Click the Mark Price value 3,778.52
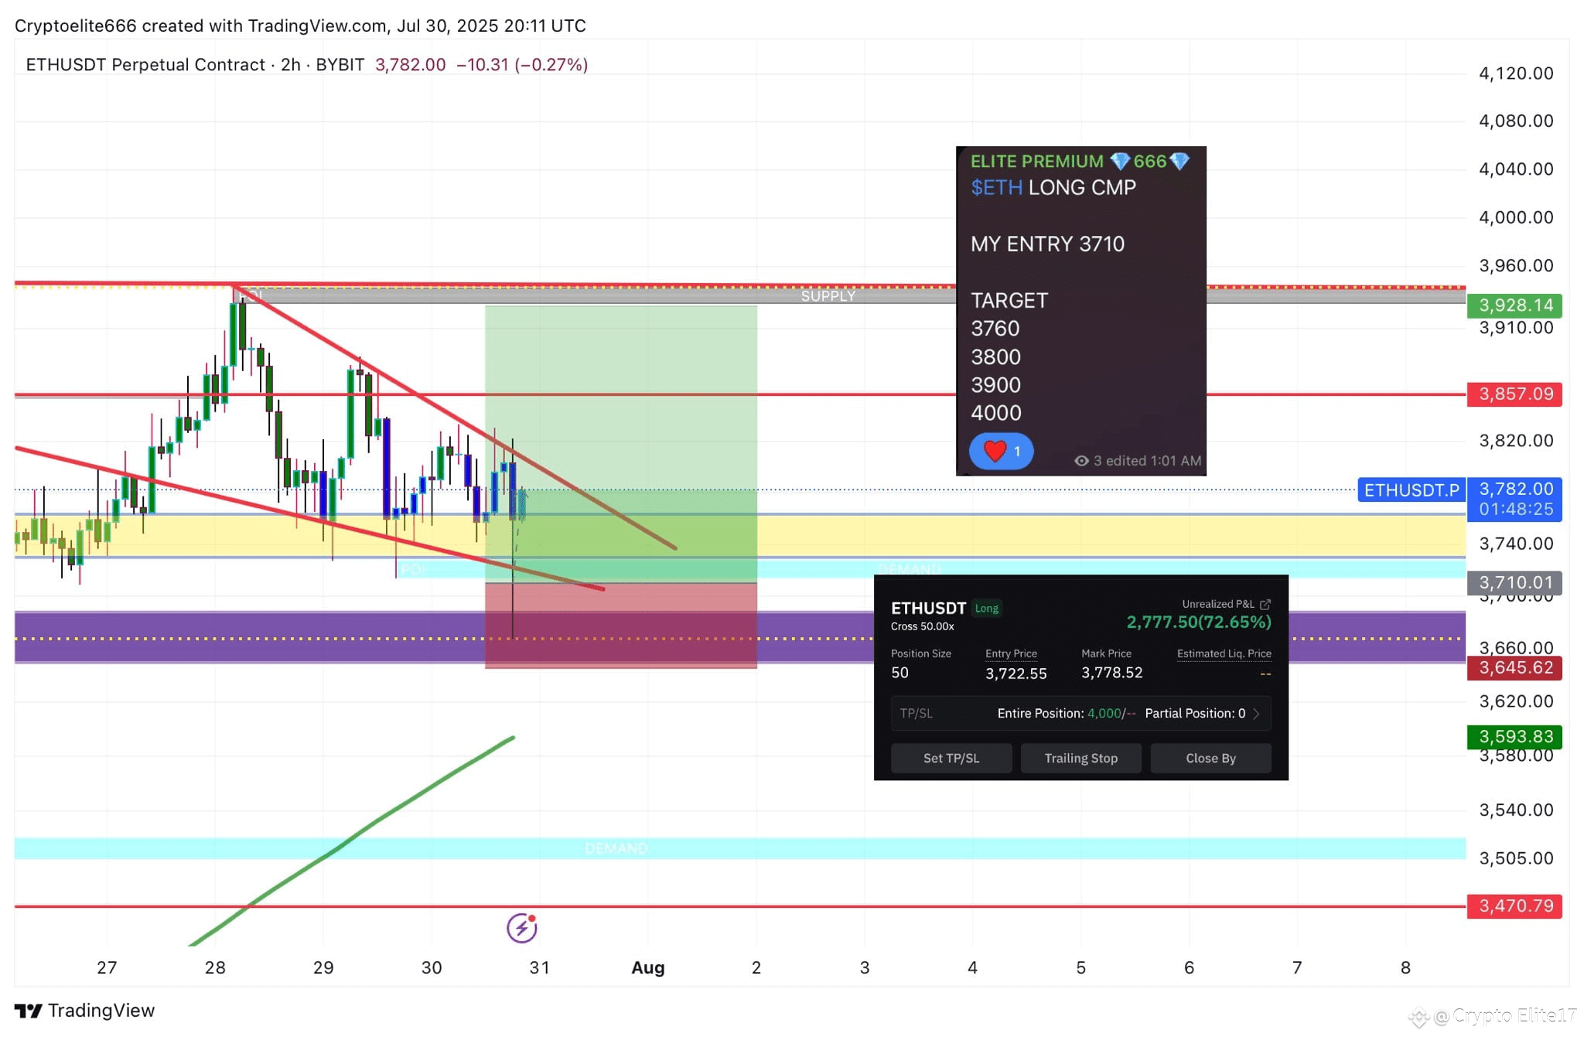 1111,673
